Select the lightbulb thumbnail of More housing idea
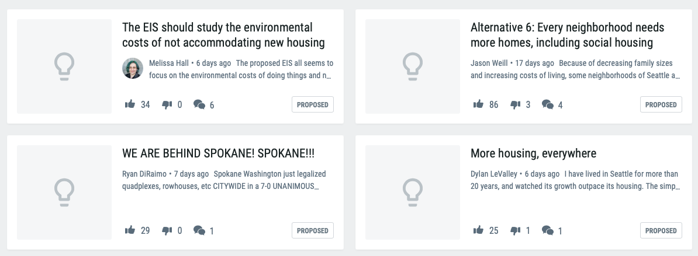698x256 pixels. [413, 192]
